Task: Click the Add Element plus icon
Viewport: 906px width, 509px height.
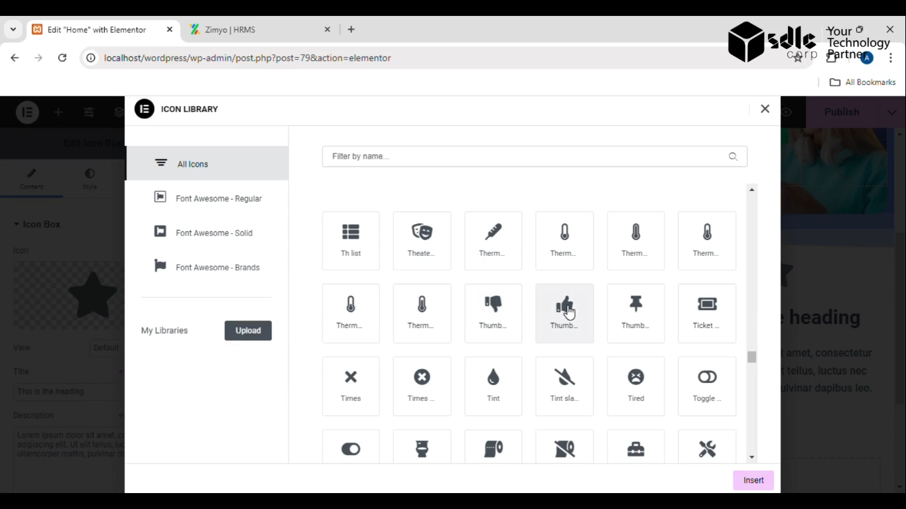Action: pos(58,112)
